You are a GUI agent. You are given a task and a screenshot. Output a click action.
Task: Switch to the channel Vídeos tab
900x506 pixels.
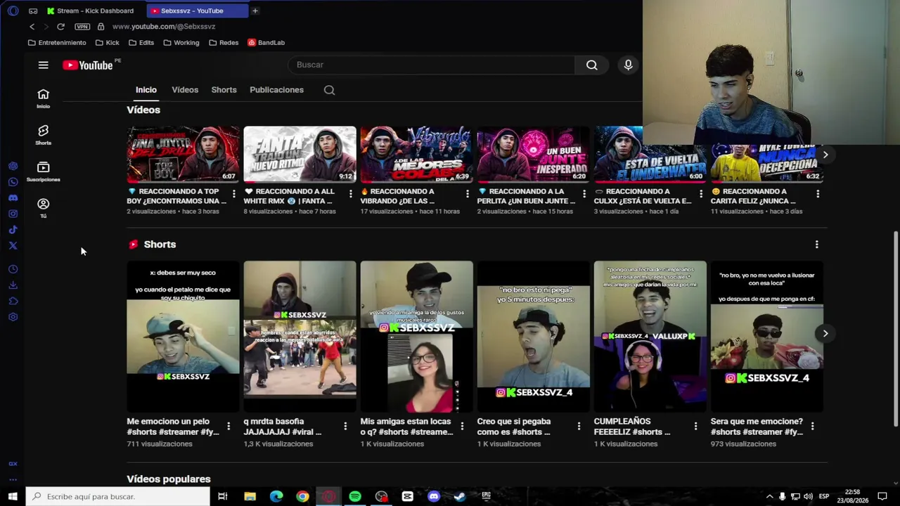point(185,90)
